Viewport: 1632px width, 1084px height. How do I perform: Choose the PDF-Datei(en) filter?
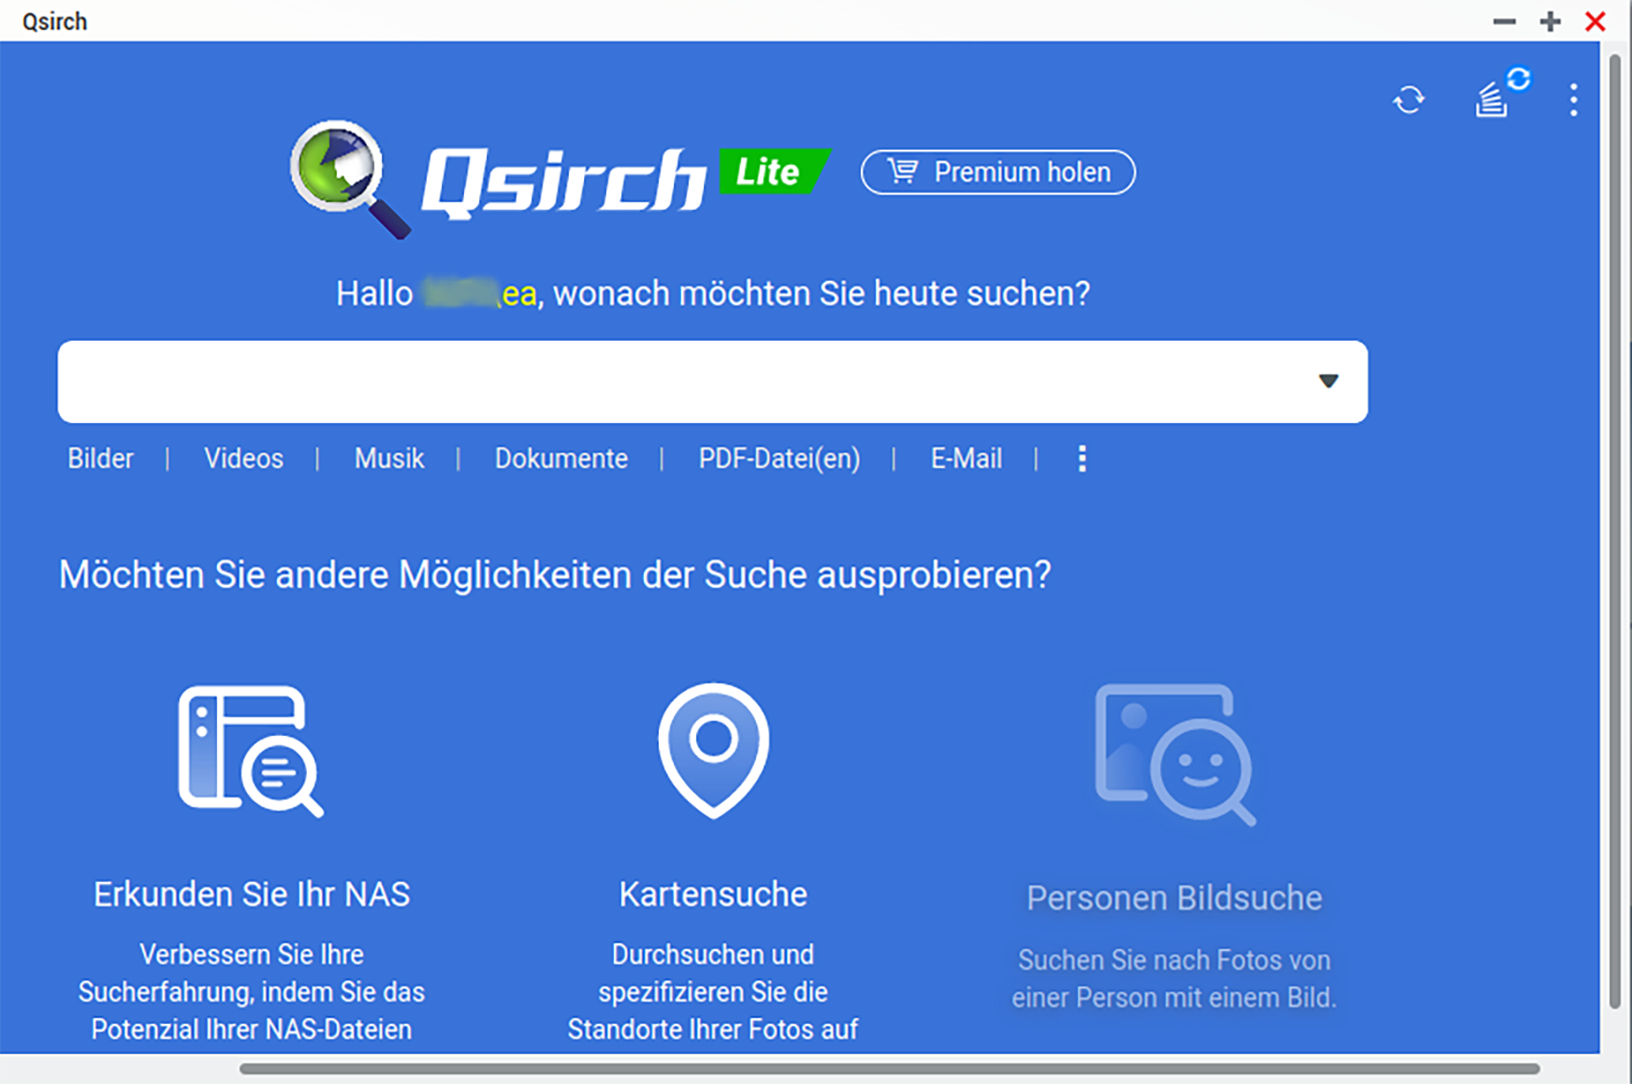click(x=779, y=459)
